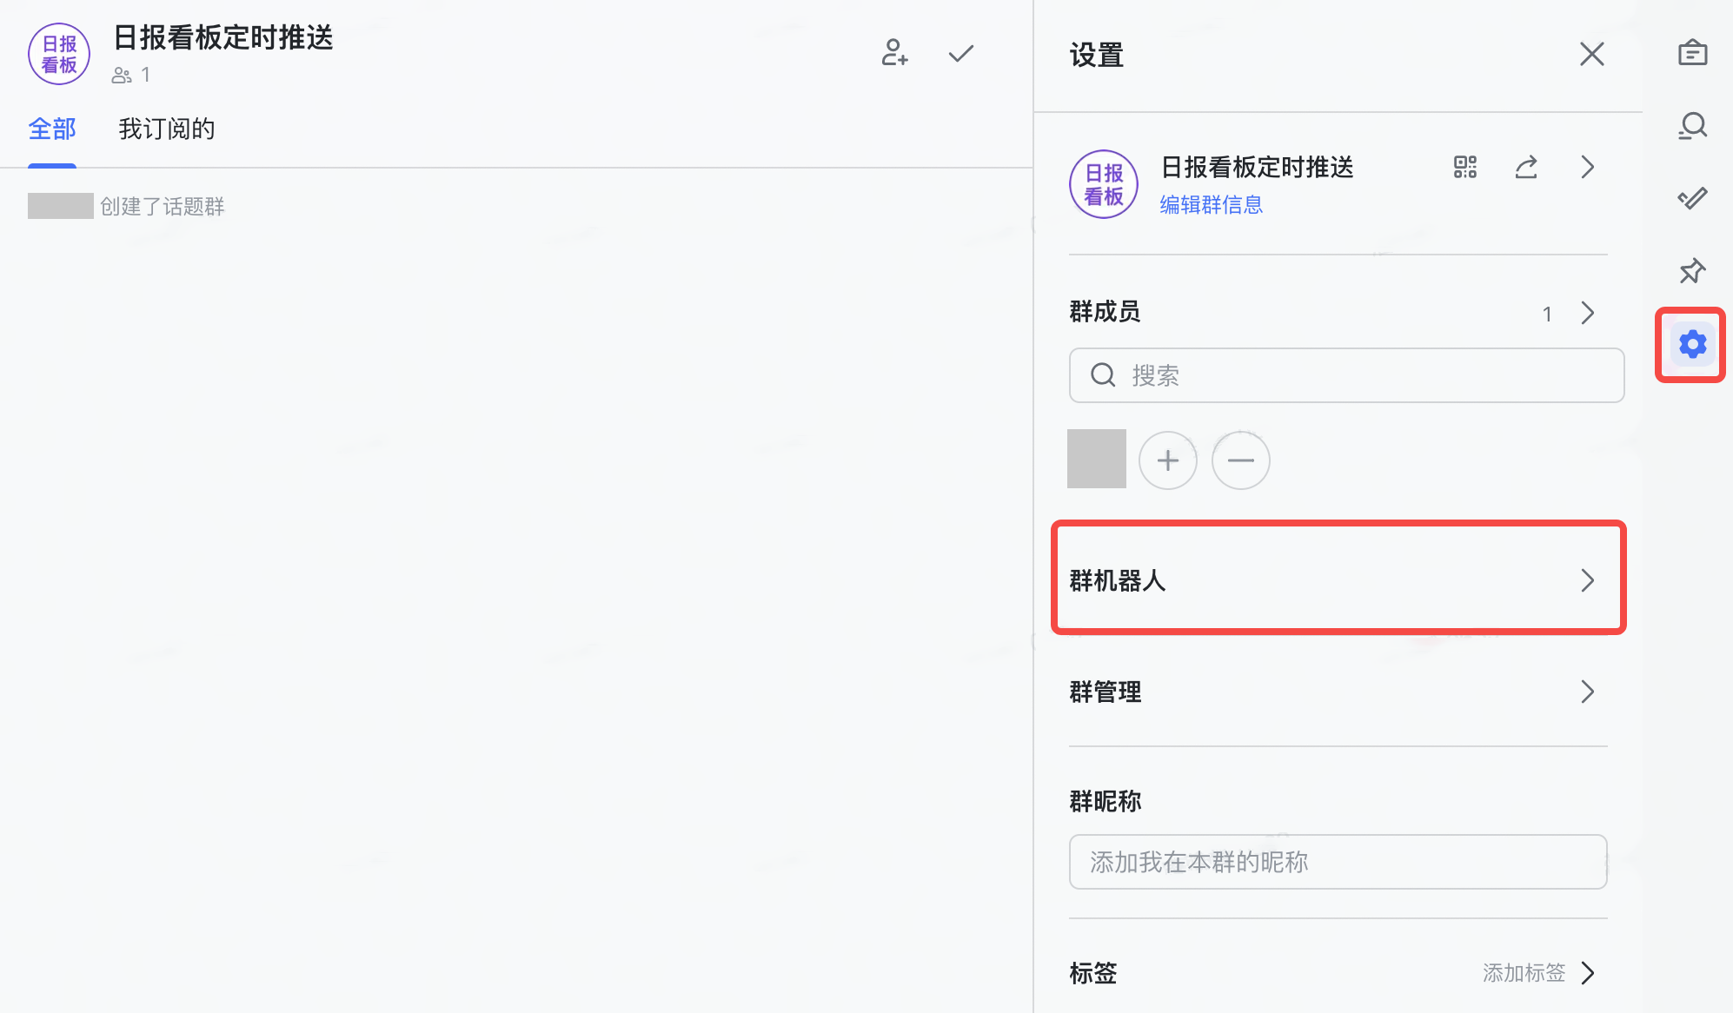Screen dimensions: 1733x1013
Task: Click the minus button to remove member
Action: click(x=1240, y=460)
